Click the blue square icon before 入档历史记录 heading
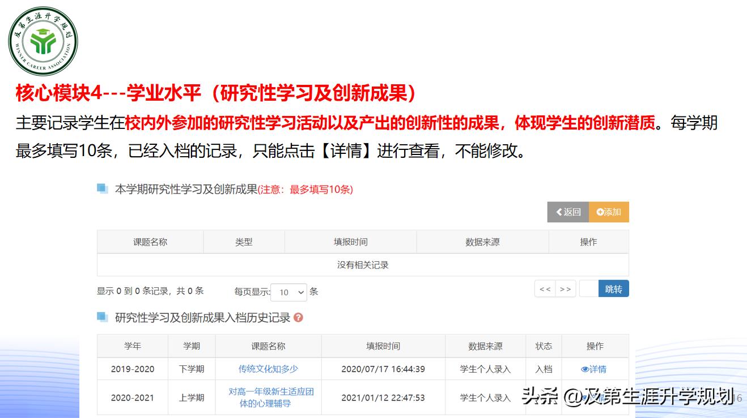The width and height of the screenshot is (747, 418). point(101,317)
